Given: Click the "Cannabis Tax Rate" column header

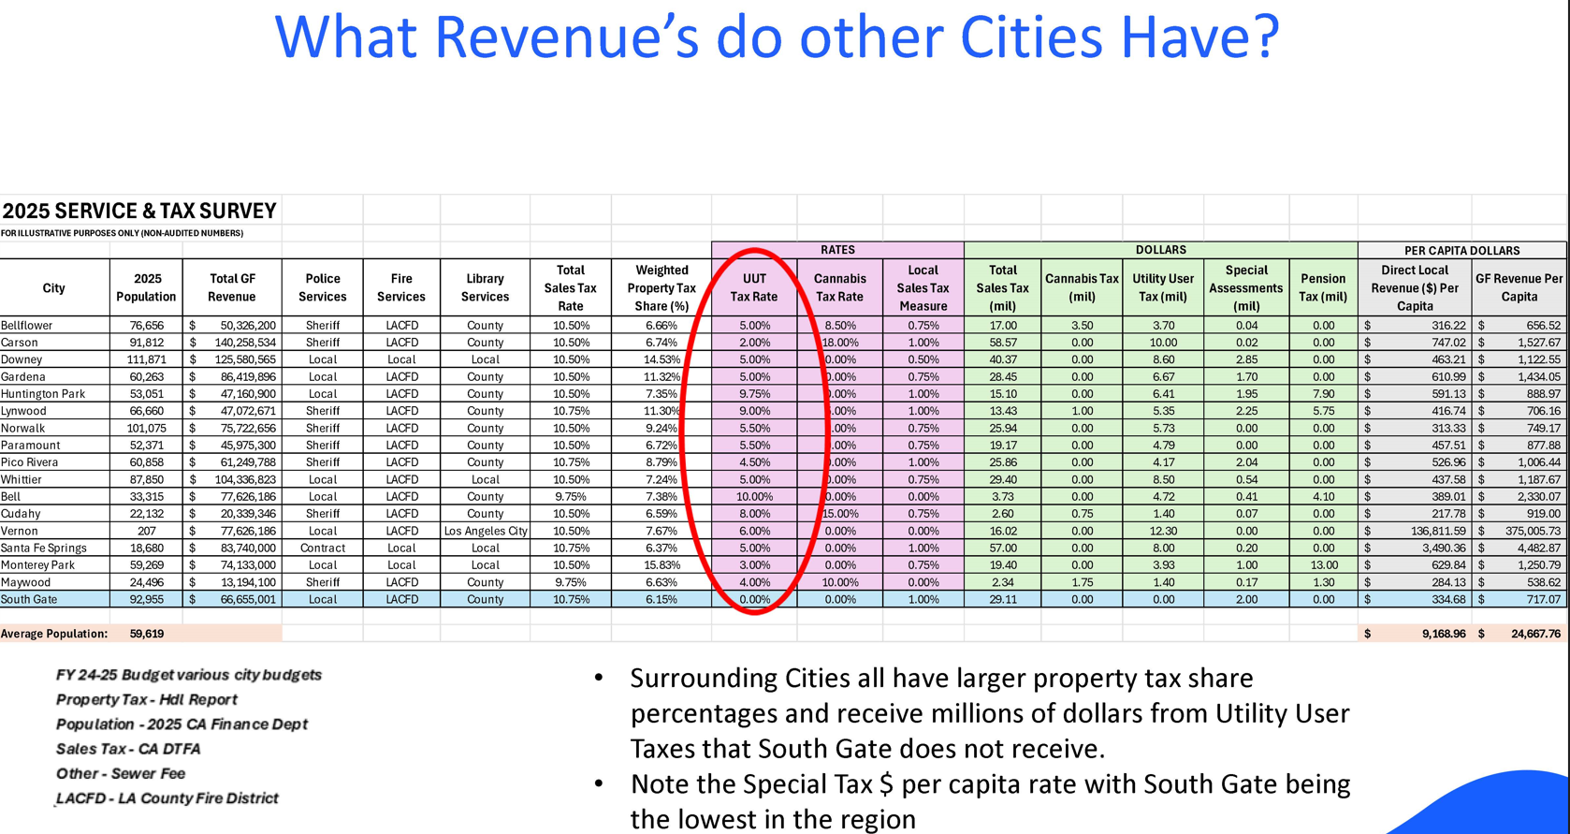Looking at the screenshot, I should tap(839, 287).
